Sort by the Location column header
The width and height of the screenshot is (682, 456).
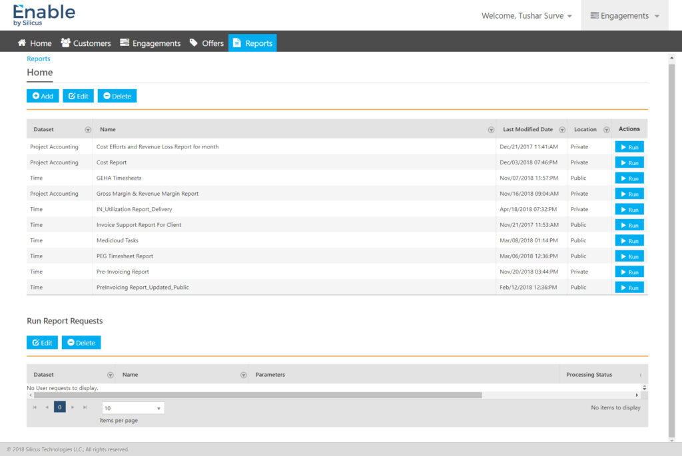click(585, 130)
